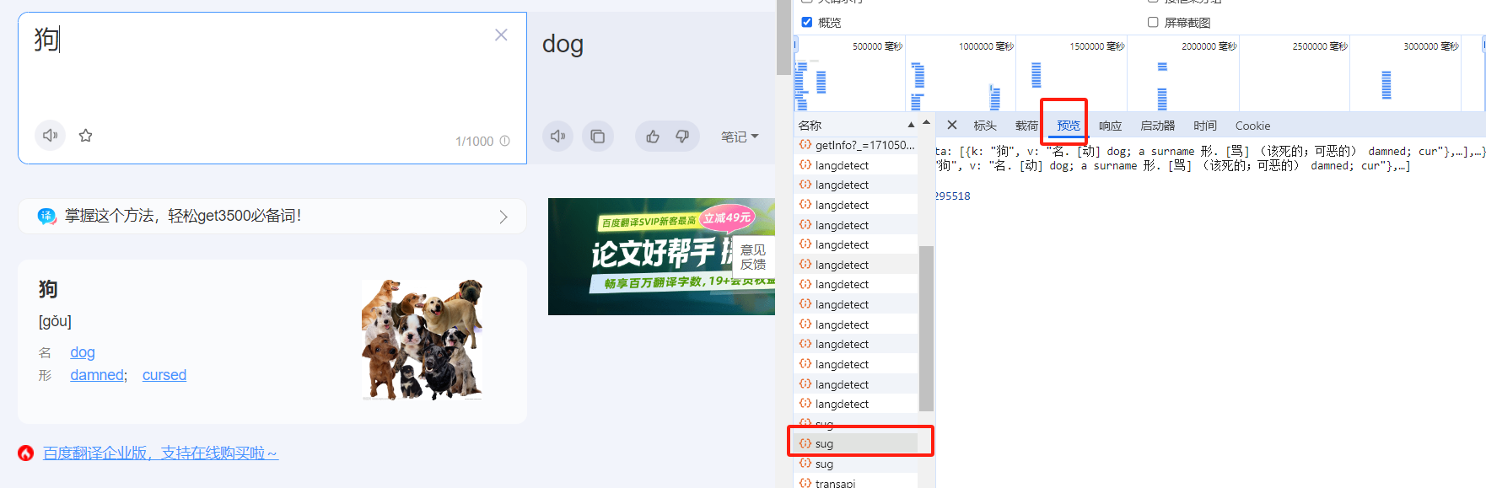
Task: Click the dogs picture in the dictionary card
Action: click(x=423, y=339)
